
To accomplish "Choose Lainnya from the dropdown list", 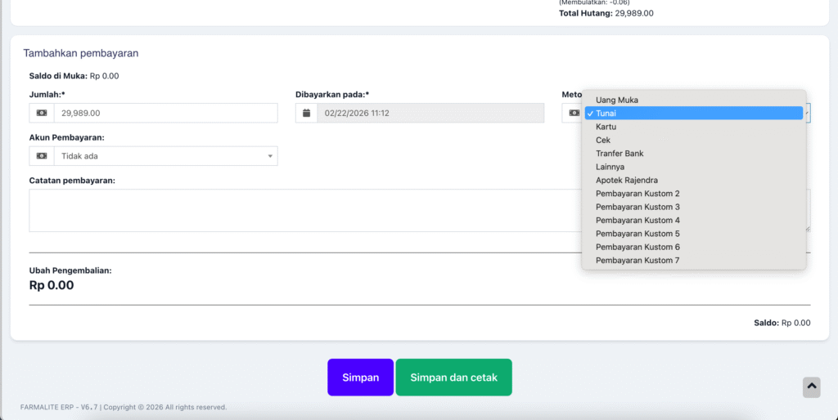I will (611, 167).
